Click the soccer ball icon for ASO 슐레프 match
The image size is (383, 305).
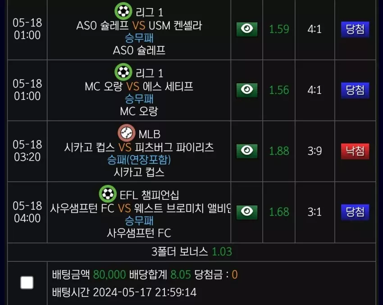(123, 11)
